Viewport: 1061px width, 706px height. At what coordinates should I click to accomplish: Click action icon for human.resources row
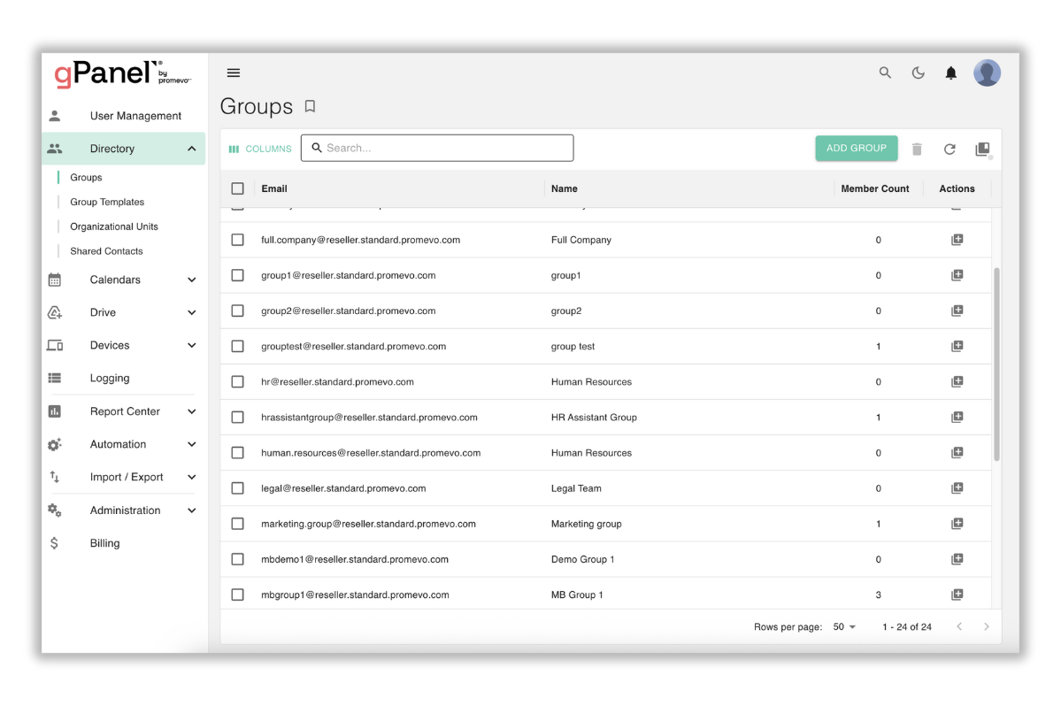pos(957,452)
